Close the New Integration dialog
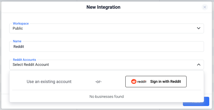This screenshot has height=110, width=214. click(205, 7)
